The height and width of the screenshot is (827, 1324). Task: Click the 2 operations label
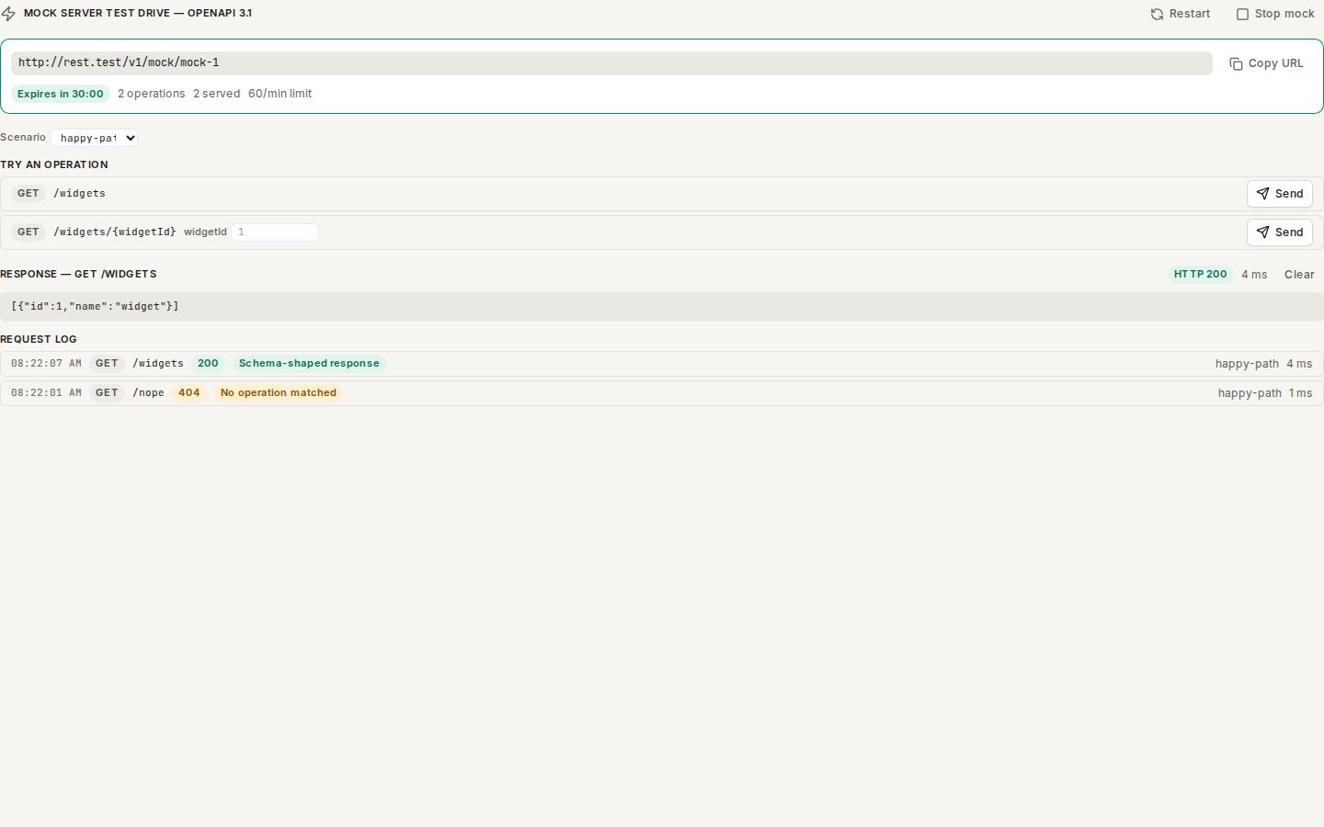click(x=152, y=94)
